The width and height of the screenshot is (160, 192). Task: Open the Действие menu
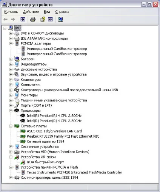tap(31, 12)
